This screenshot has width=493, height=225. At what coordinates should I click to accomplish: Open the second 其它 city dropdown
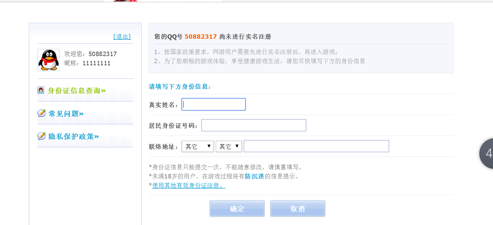click(229, 146)
